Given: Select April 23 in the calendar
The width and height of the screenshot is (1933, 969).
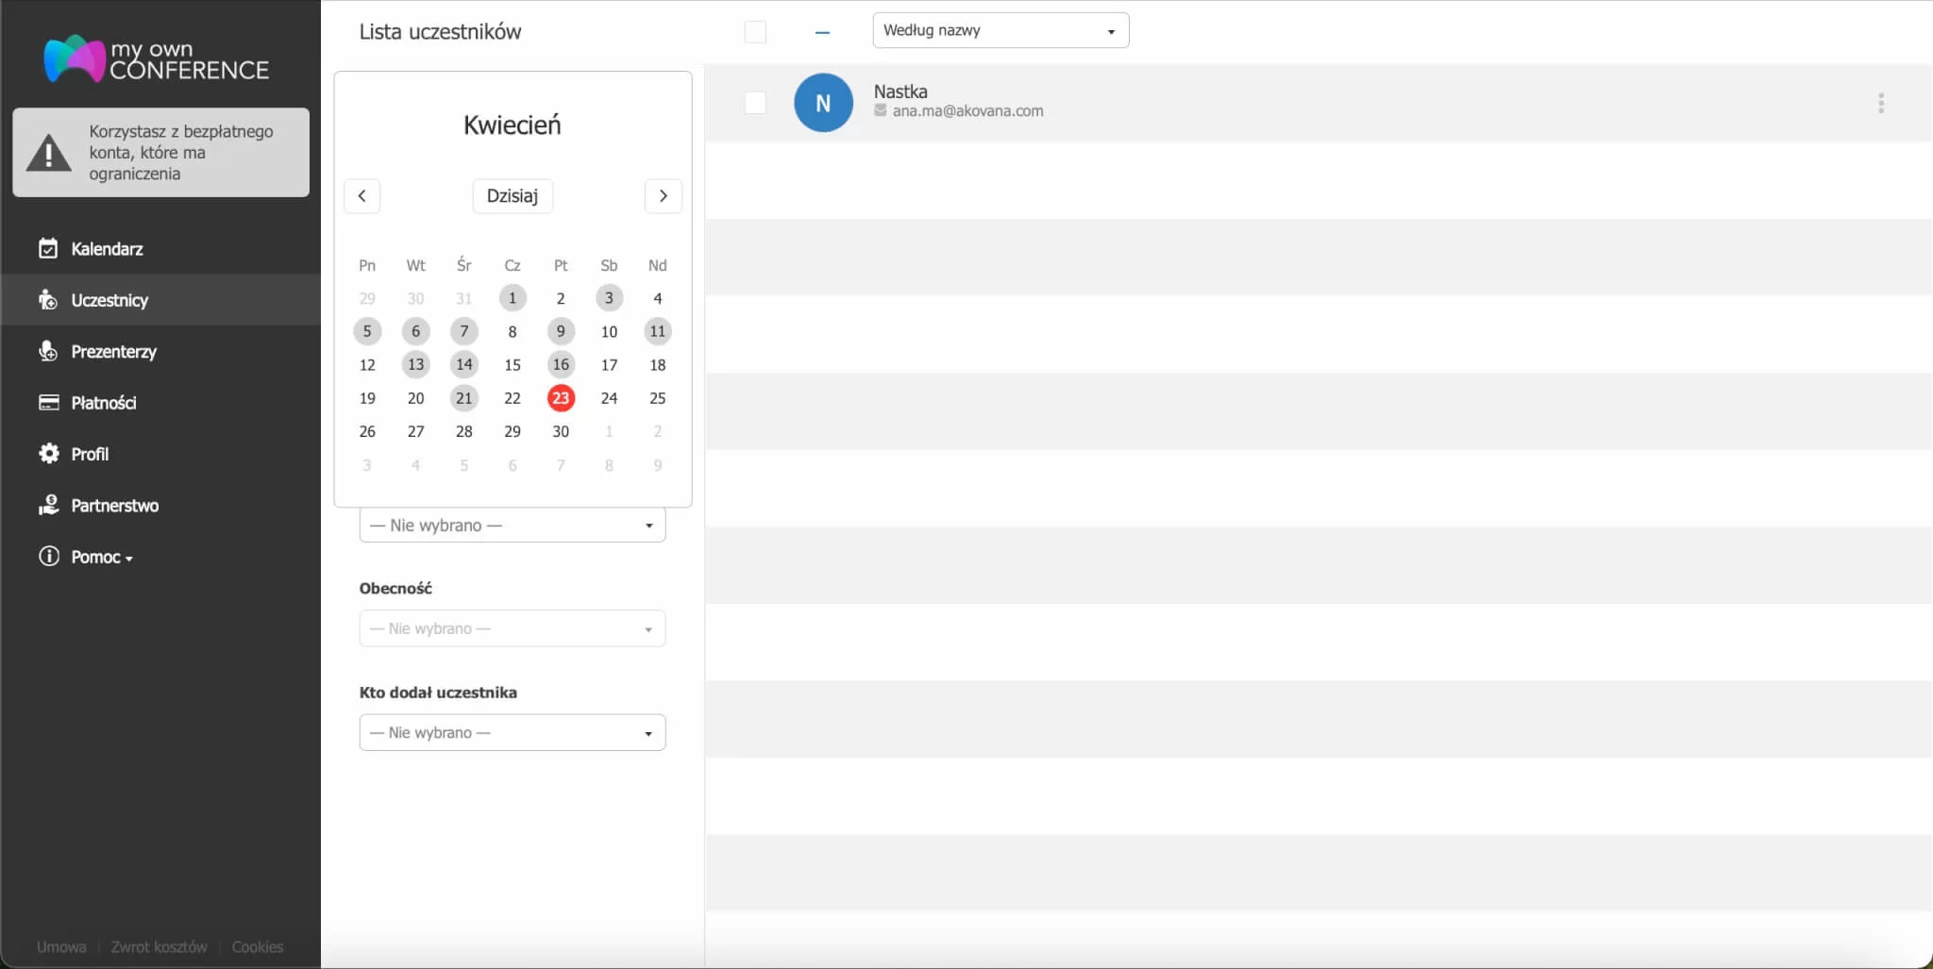Looking at the screenshot, I should (562, 397).
